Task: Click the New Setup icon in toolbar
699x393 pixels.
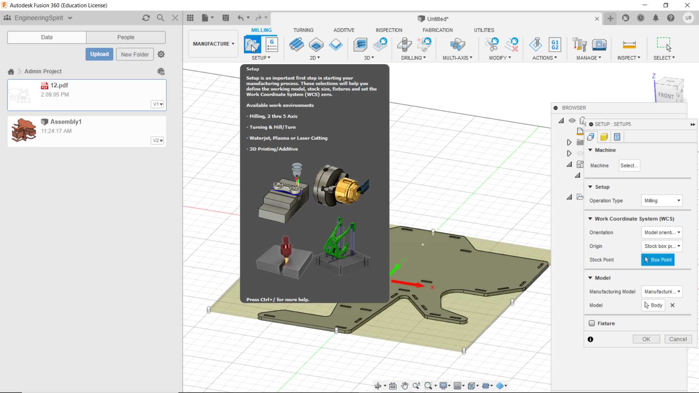Action: (x=252, y=45)
